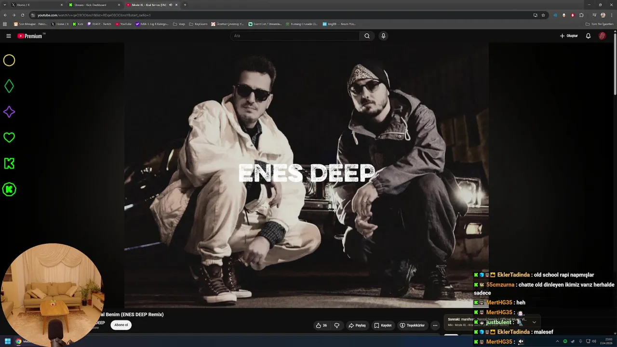Show hidden tray icons chevron
This screenshot has width=617, height=347.
(x=558, y=341)
